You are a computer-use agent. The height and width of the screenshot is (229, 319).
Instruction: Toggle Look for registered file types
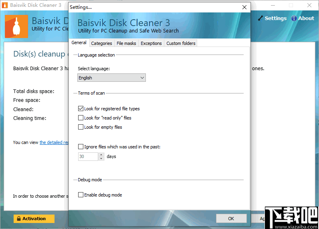pos(81,109)
